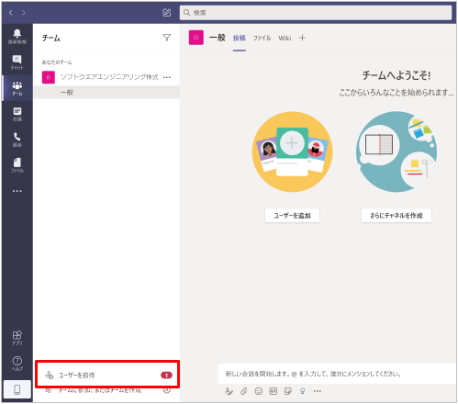Click the チーム panel title

click(51, 38)
